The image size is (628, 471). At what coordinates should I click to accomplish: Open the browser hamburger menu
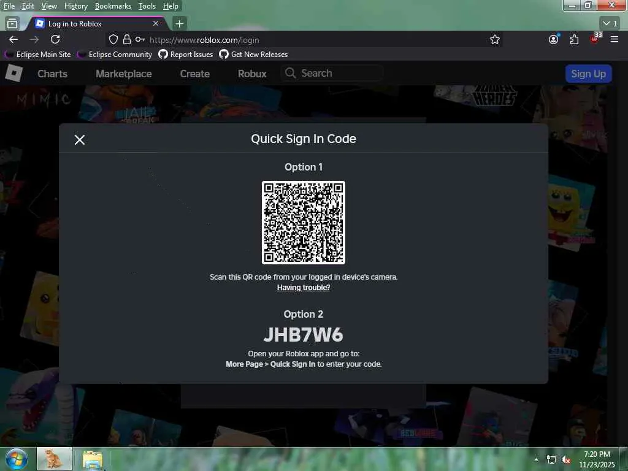click(x=615, y=39)
